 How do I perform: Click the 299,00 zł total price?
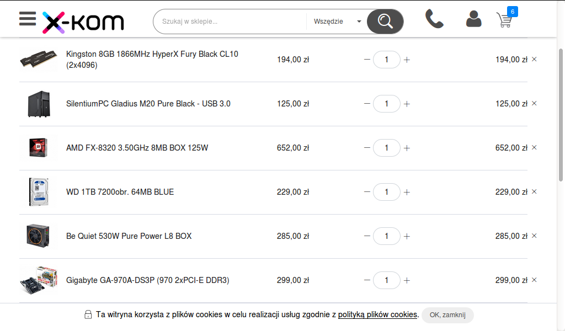pos(511,280)
